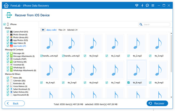
Task: Open the Facebook share icon
Action: point(142,6)
